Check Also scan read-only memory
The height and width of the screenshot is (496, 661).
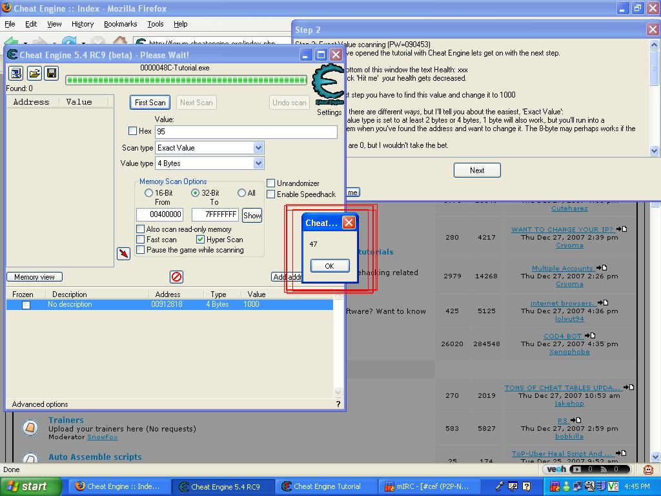tap(140, 229)
